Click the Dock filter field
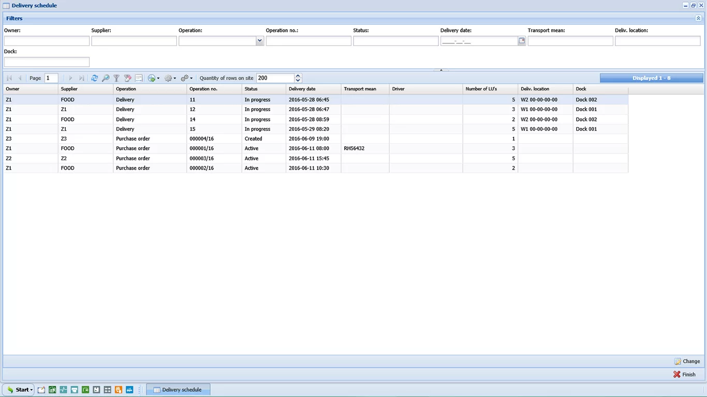 pos(47,62)
